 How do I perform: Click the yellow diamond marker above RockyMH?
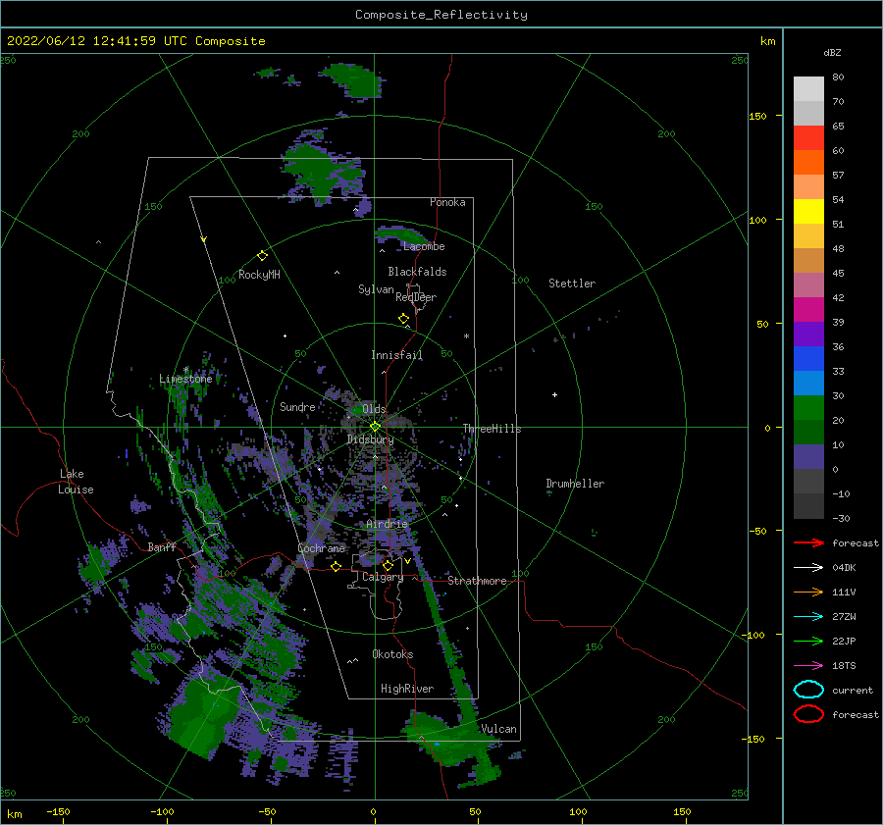pyautogui.click(x=262, y=256)
